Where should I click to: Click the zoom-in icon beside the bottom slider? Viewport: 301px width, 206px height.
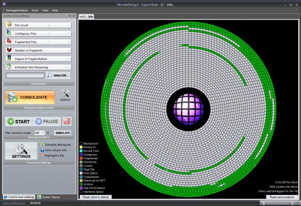pyautogui.click(x=293, y=203)
